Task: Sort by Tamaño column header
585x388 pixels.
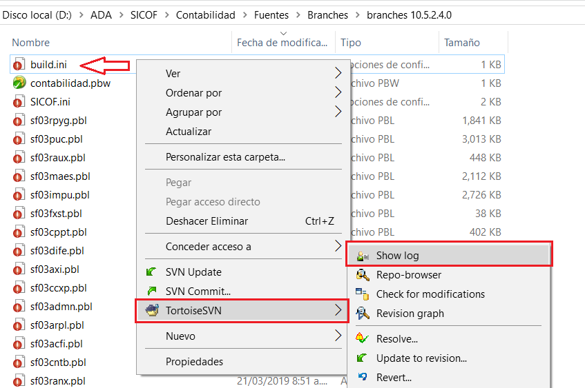Action: (x=461, y=43)
